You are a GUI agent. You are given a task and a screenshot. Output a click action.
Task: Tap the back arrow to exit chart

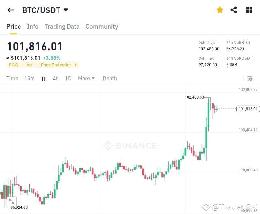pos(11,10)
